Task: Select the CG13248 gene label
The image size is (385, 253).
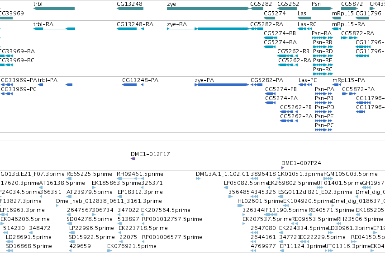Action: click(129, 4)
